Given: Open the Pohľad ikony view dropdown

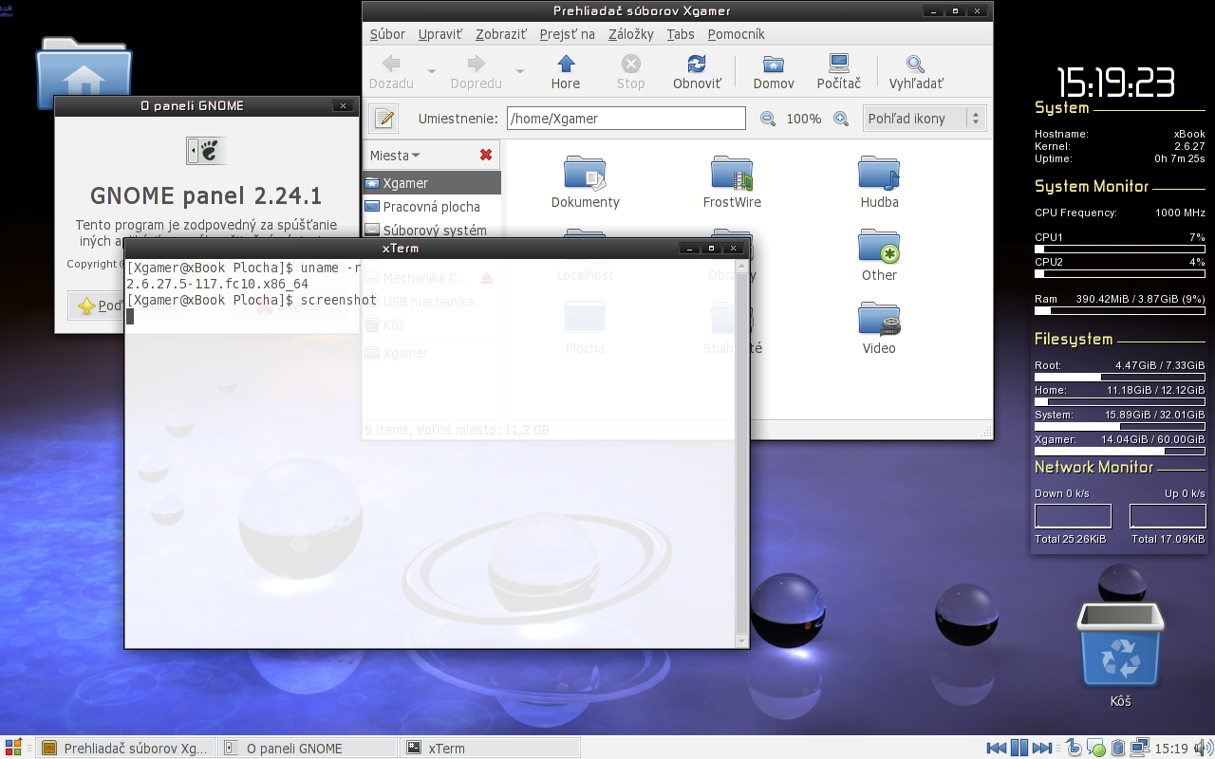Looking at the screenshot, I should (925, 119).
